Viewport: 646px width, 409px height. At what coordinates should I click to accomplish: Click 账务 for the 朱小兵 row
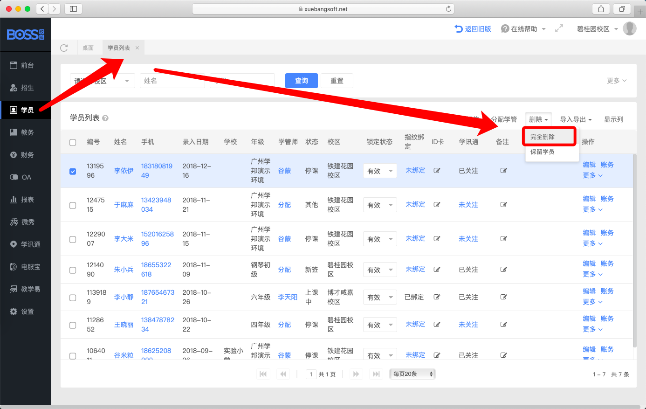607,263
